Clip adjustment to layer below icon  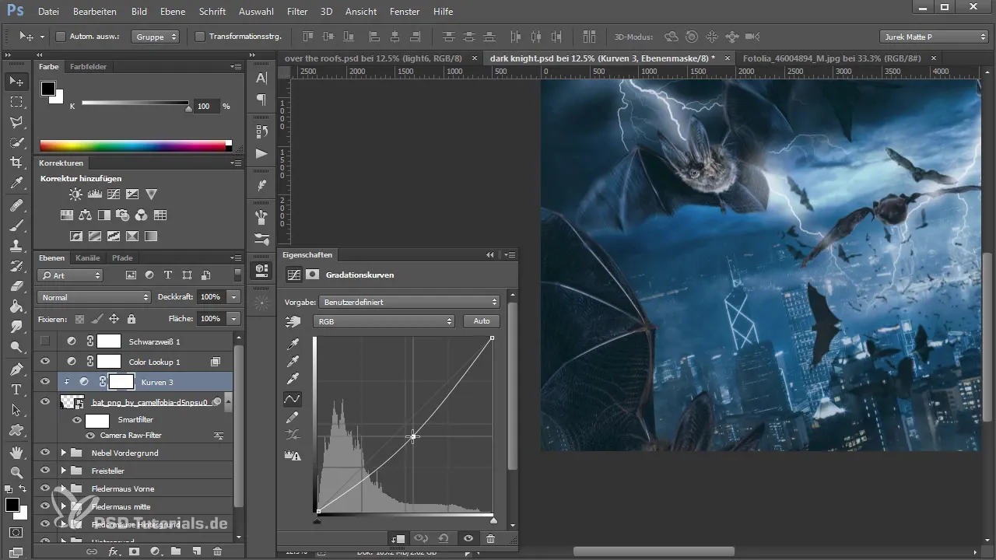click(x=398, y=538)
